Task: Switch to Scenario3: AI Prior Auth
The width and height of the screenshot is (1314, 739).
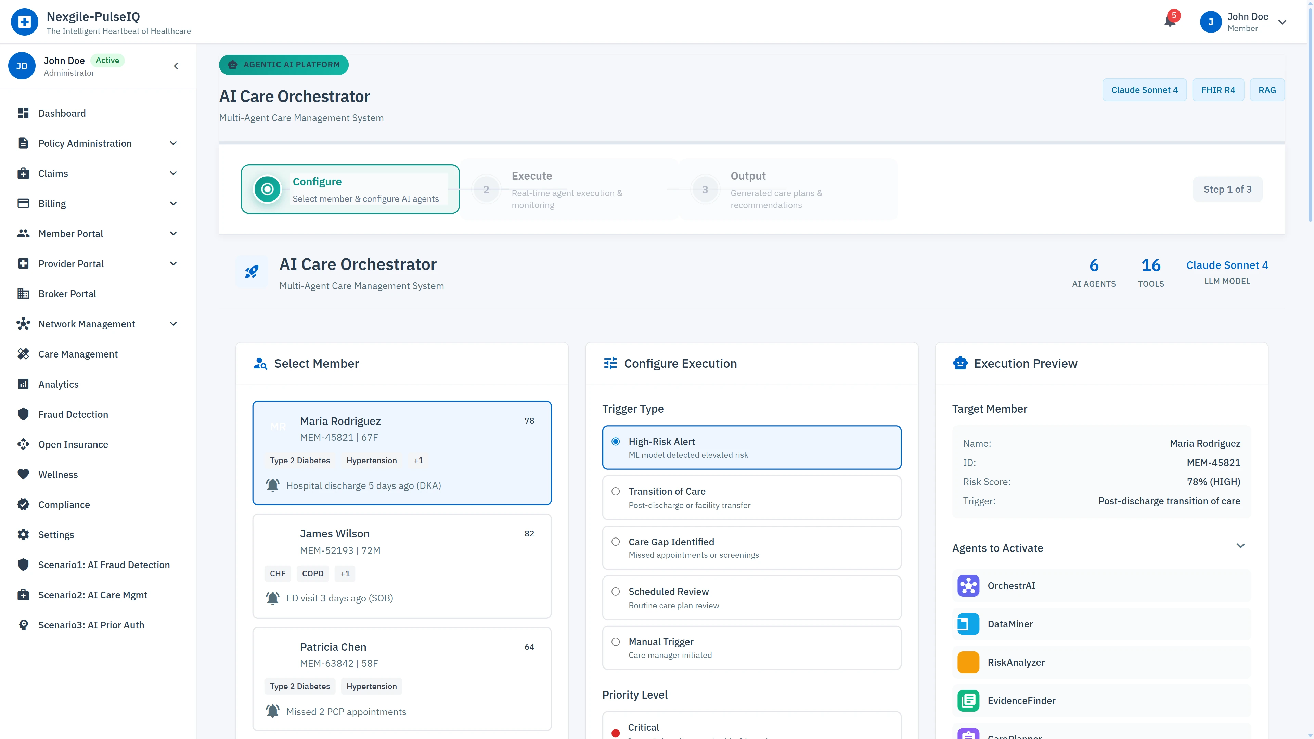Action: (x=91, y=625)
